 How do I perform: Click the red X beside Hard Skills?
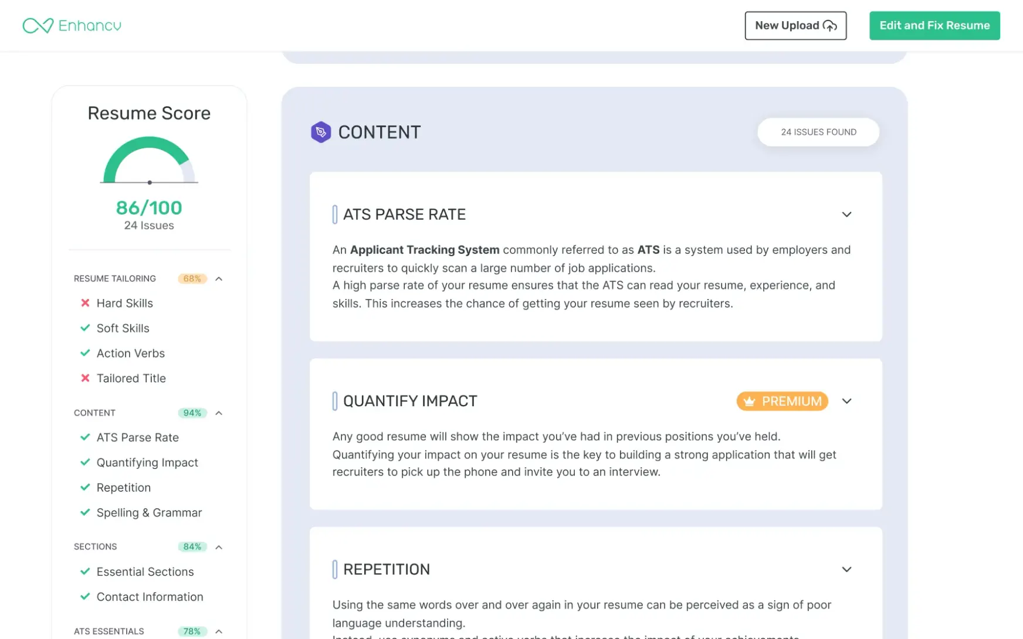click(x=85, y=303)
